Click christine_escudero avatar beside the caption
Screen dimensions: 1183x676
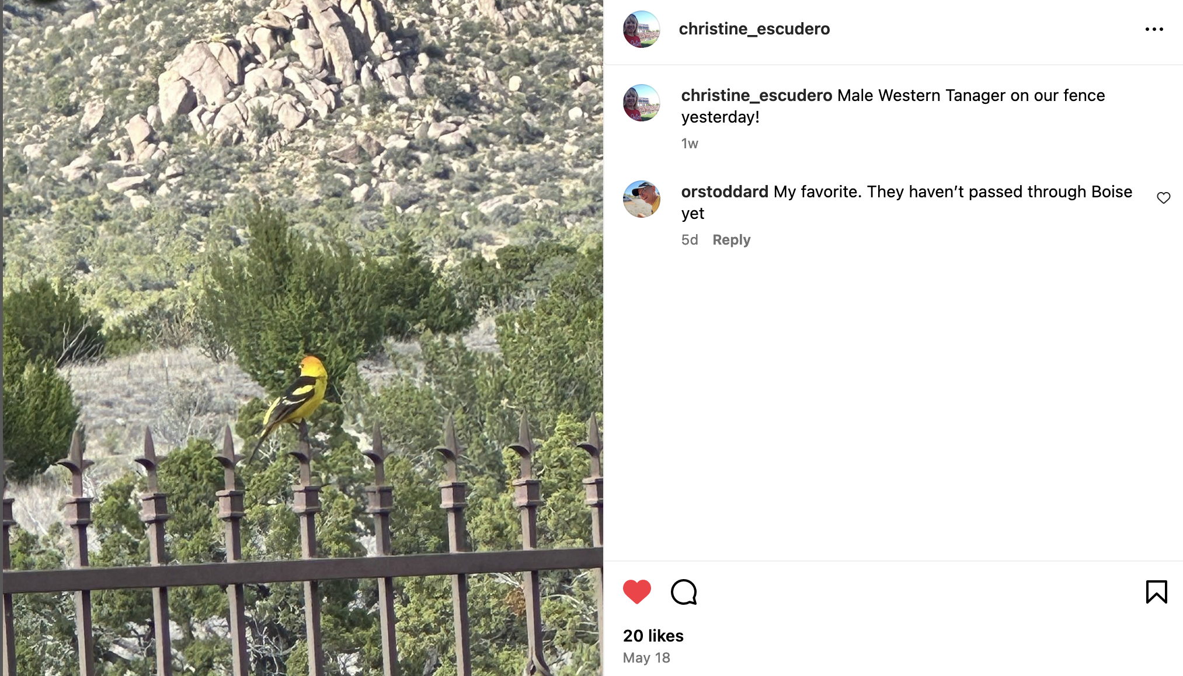pos(641,103)
